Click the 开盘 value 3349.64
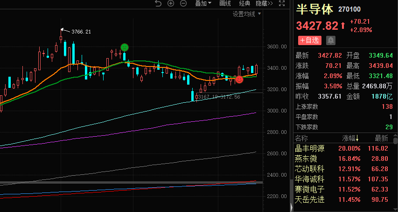398x212 pixels. (381, 55)
